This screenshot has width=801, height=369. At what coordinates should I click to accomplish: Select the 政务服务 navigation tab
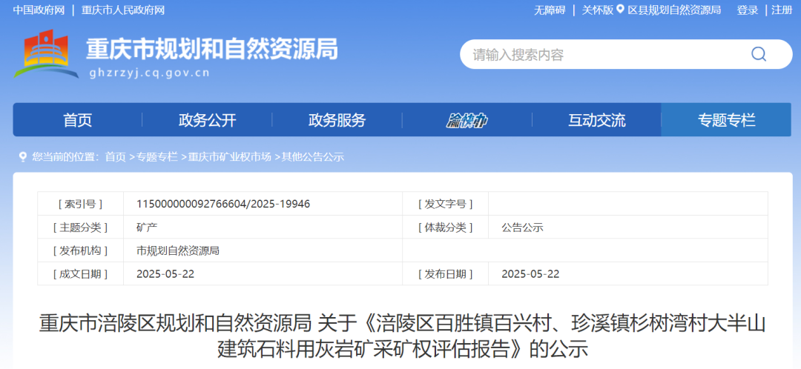(x=337, y=120)
